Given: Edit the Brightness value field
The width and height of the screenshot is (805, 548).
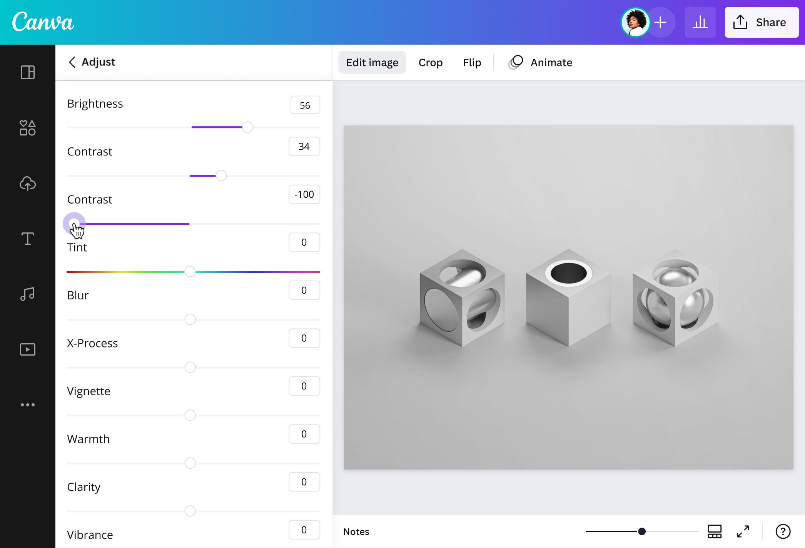Looking at the screenshot, I should point(305,105).
